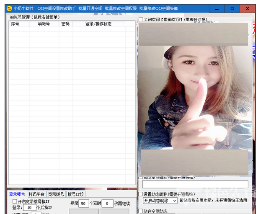Focus the 登录 field showing 50

click(x=84, y=204)
